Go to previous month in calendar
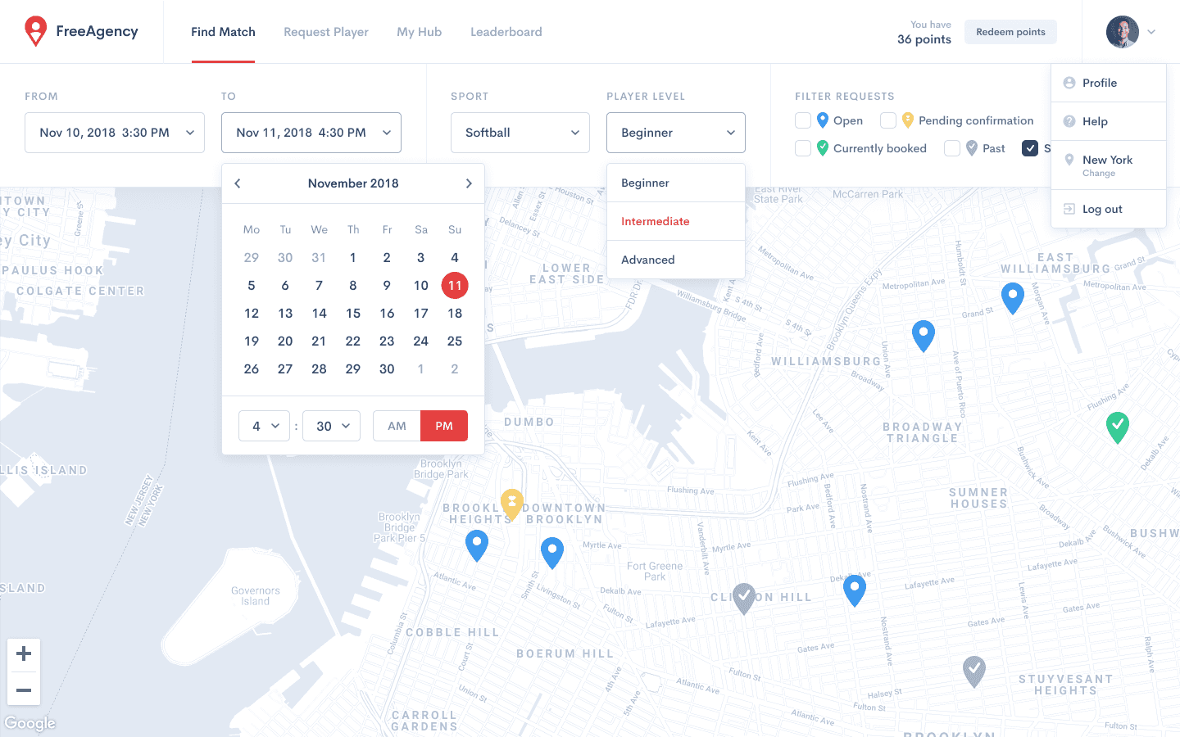 pyautogui.click(x=238, y=183)
